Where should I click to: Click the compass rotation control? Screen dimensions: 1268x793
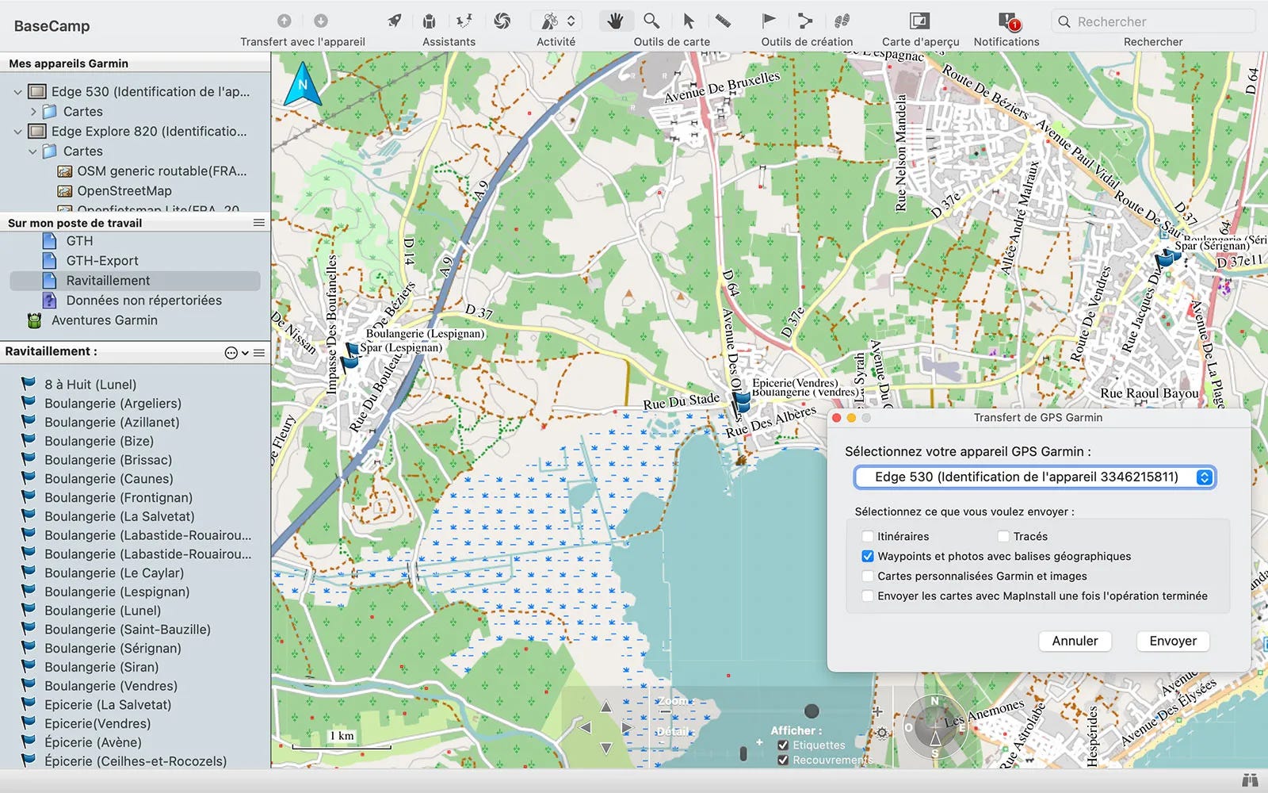click(934, 727)
